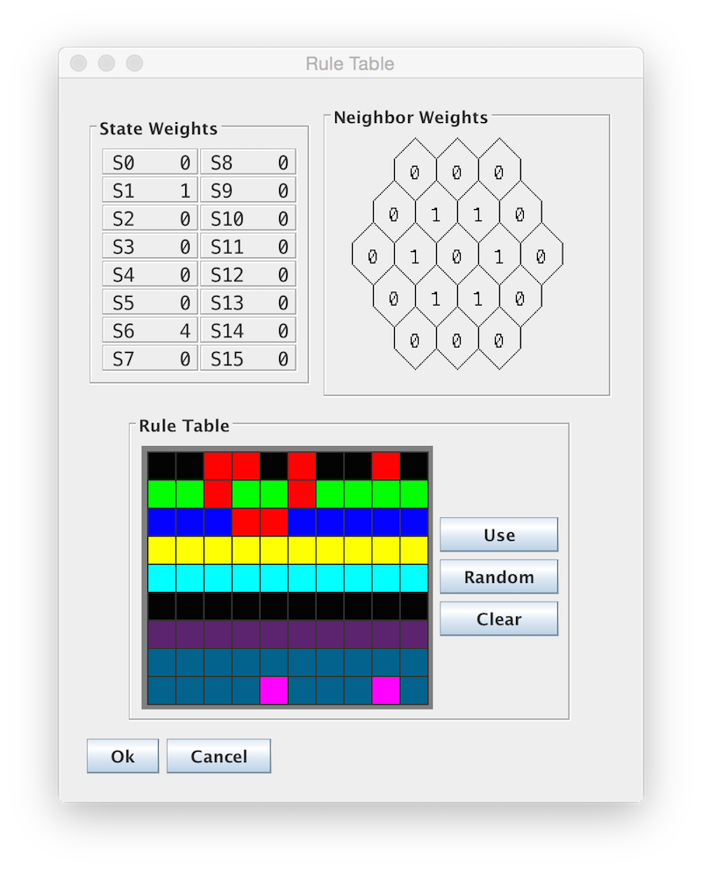The image size is (702, 872).
Task: Select the S4 state weight field
Action: (150, 274)
